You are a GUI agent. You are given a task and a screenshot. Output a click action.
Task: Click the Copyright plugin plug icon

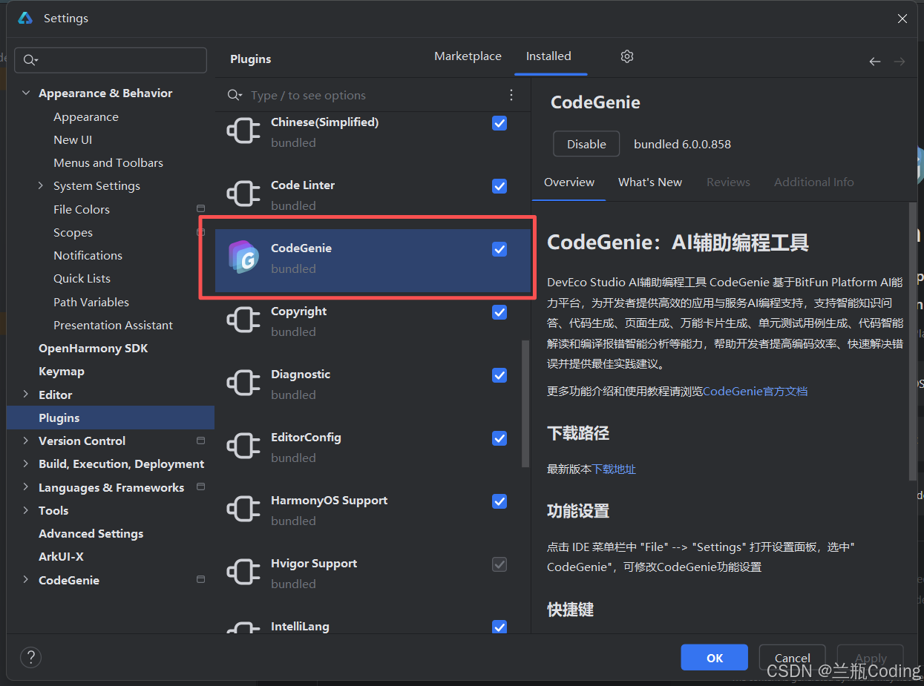coord(243,320)
